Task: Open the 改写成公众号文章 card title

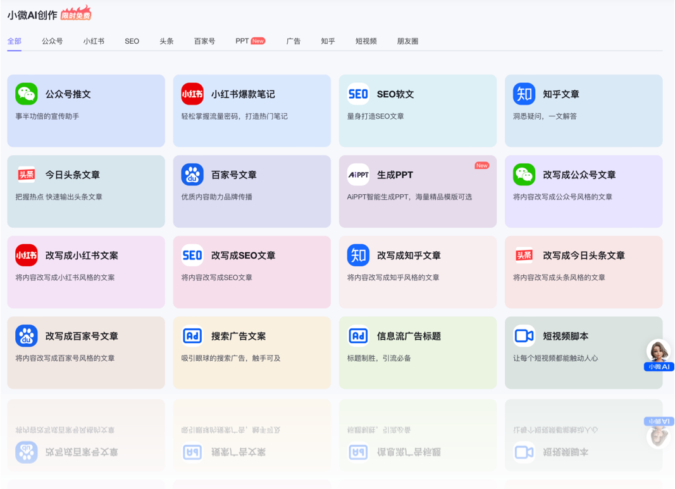Action: click(579, 175)
